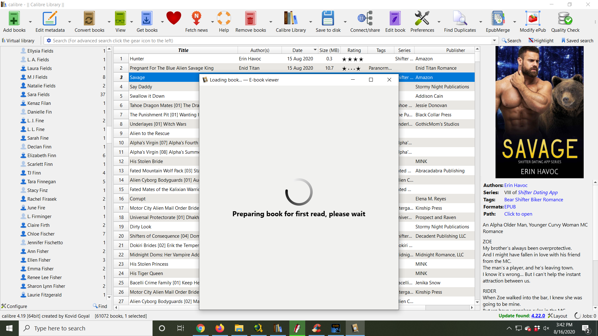Expand the Add books dropdown arrow
The height and width of the screenshot is (336, 598).
pos(30,22)
